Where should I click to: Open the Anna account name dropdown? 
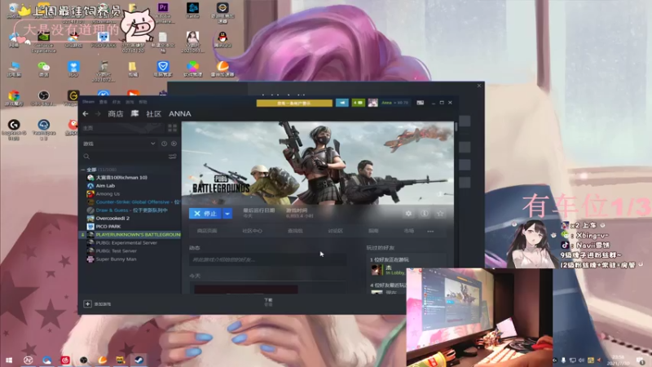click(394, 103)
